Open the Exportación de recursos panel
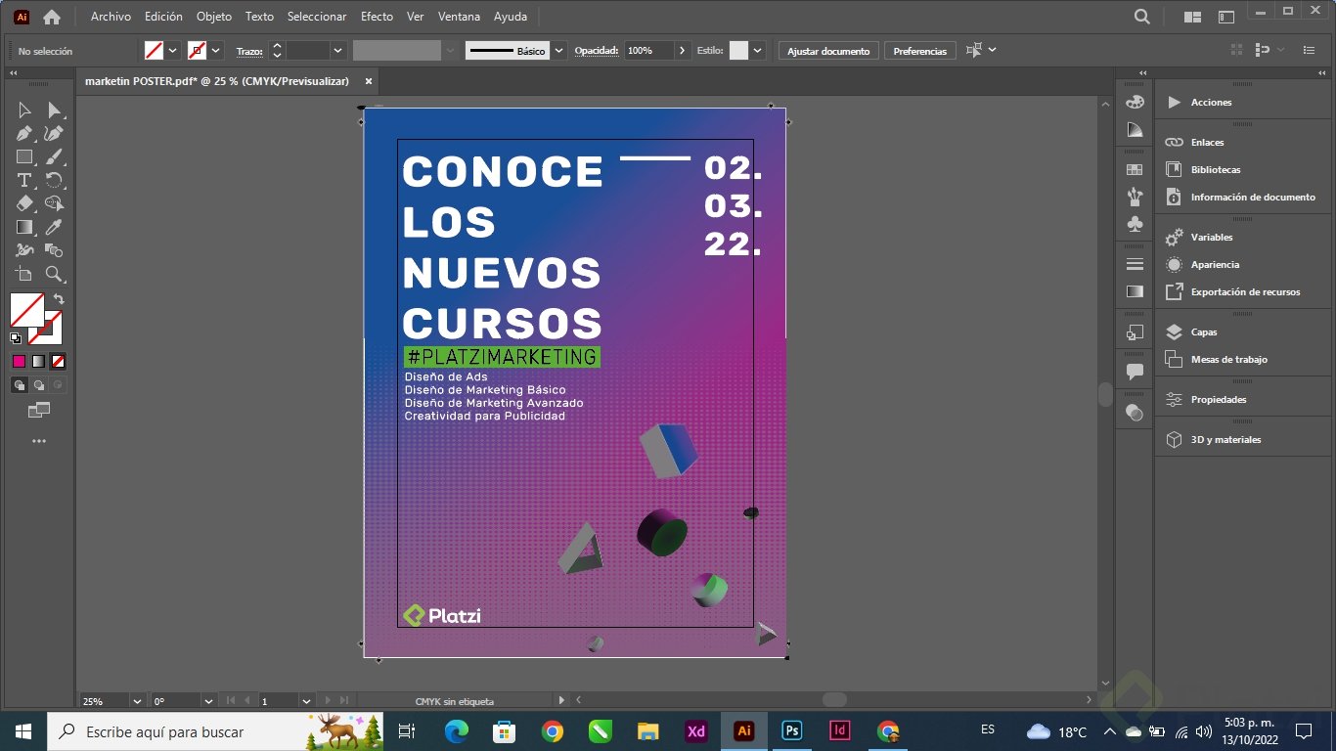 coord(1243,292)
